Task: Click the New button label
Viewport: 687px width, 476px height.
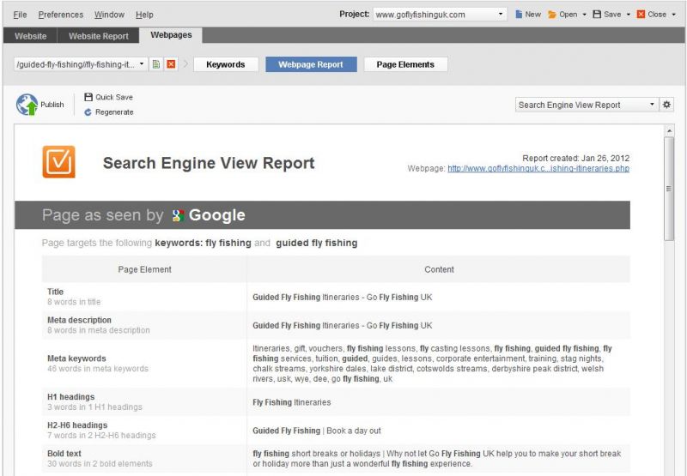Action: (532, 14)
